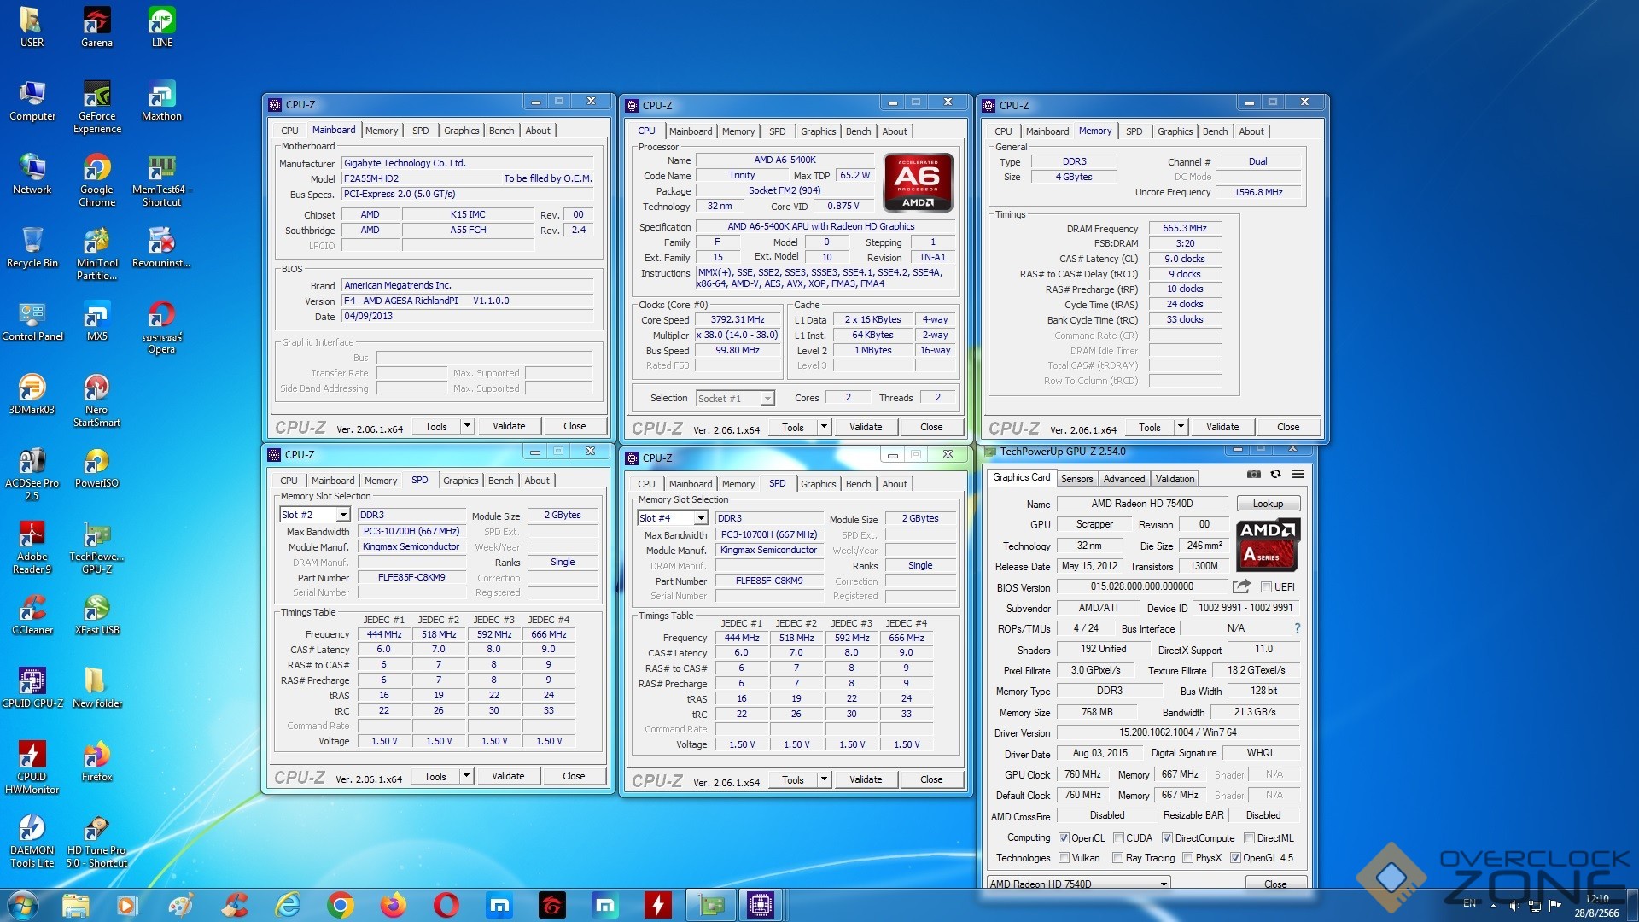Toggle the UEFI checkbox

tap(1266, 587)
